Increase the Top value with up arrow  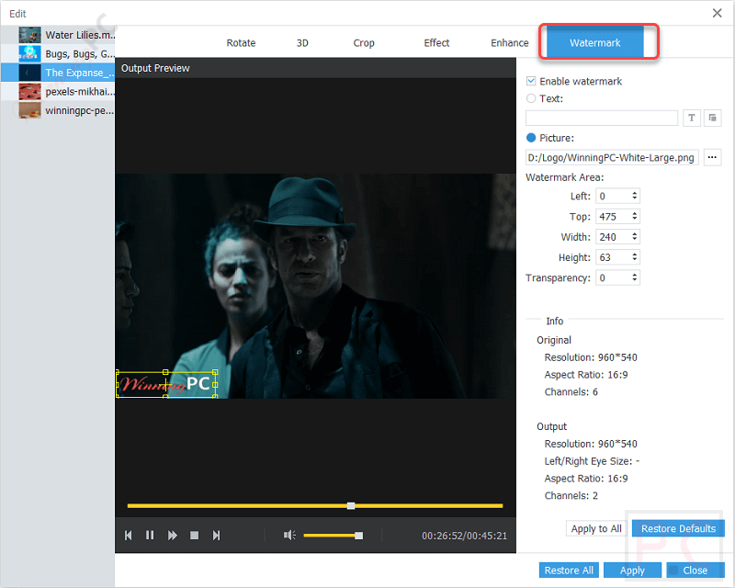point(634,214)
